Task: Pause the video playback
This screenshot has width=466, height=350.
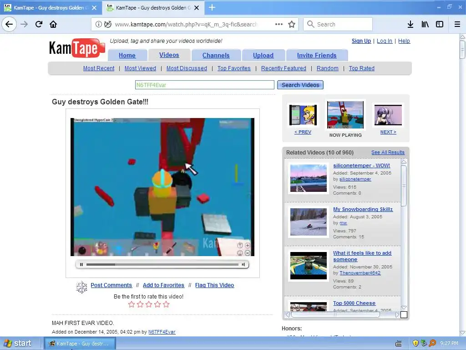Action: point(81,264)
